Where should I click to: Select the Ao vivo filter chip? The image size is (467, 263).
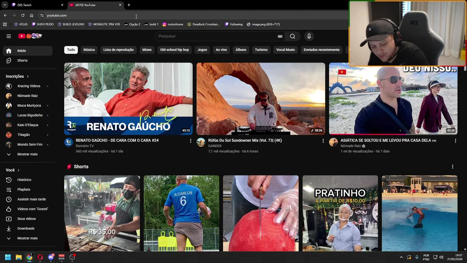[221, 50]
